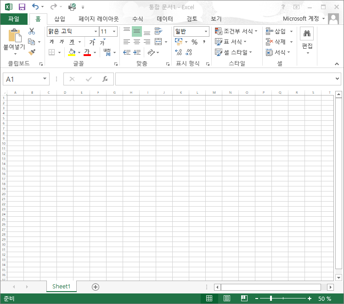The width and height of the screenshot is (344, 304).
Task: Click the Undo arrow icon
Action: pos(35,7)
